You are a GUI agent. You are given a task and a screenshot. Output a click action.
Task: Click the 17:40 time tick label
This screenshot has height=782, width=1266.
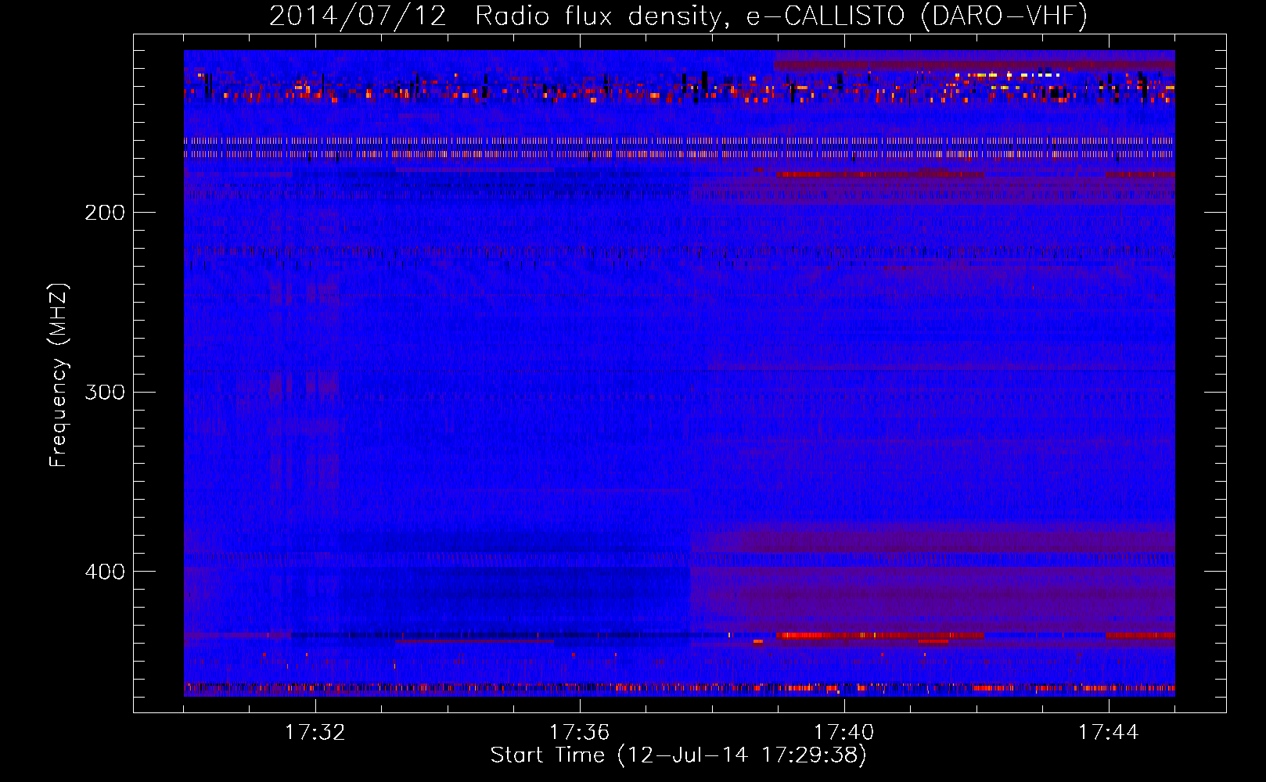[x=843, y=733]
